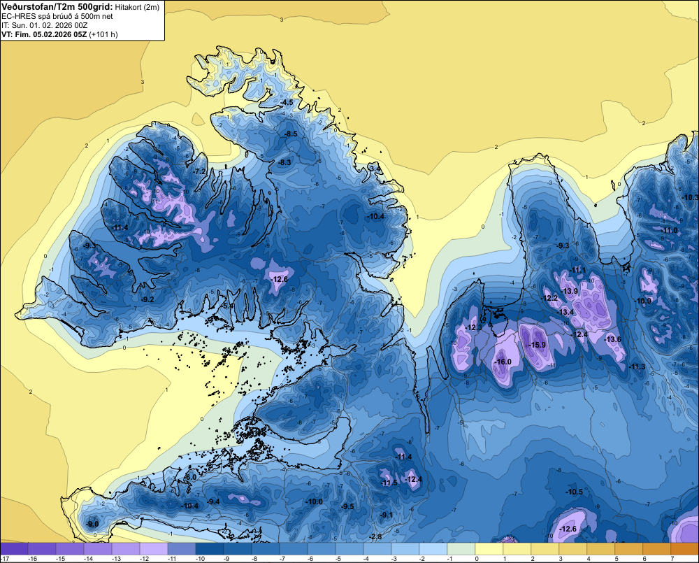The height and width of the screenshot is (563, 699).
Task: Select legend swatch between -6 and -5
Action: [322, 549]
